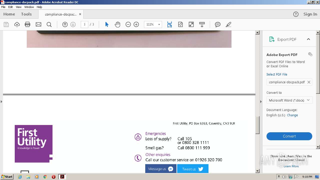Switch to the Tools tab

(26, 14)
